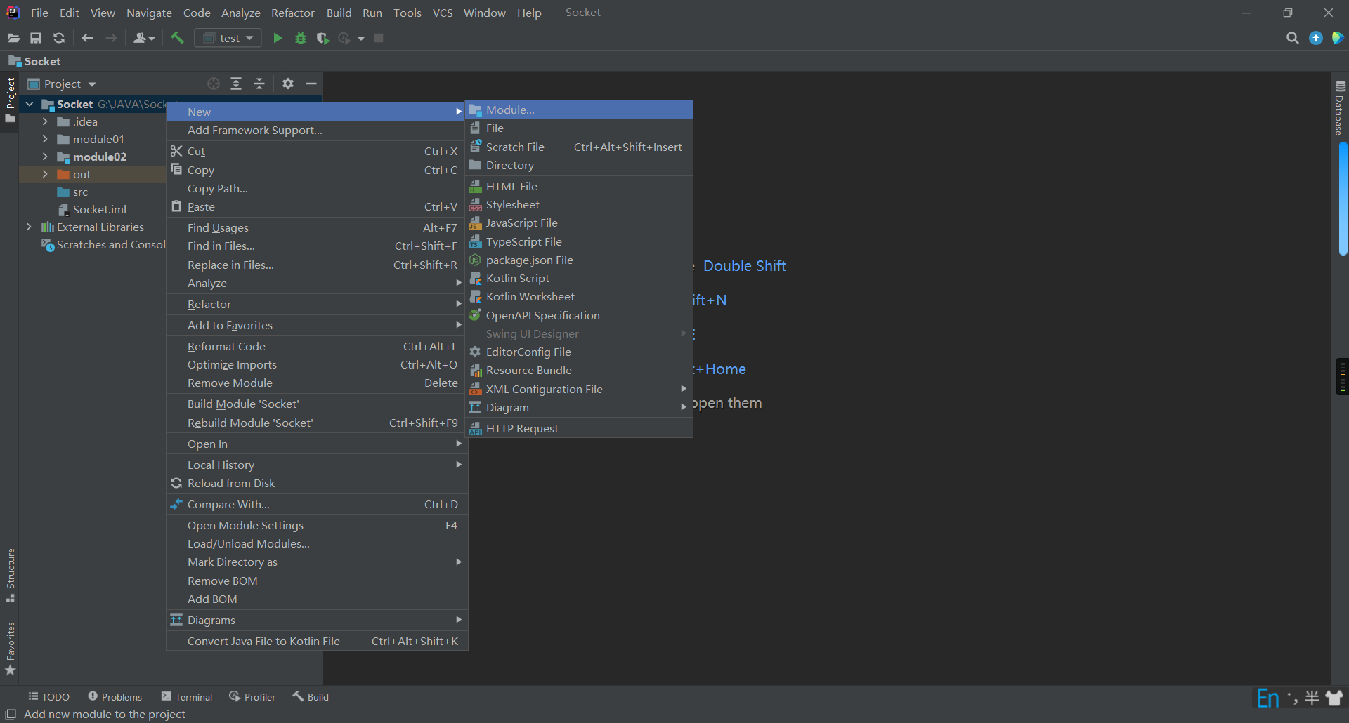This screenshot has width=1349, height=723.
Task: Click the En input language indicator
Action: (1267, 698)
